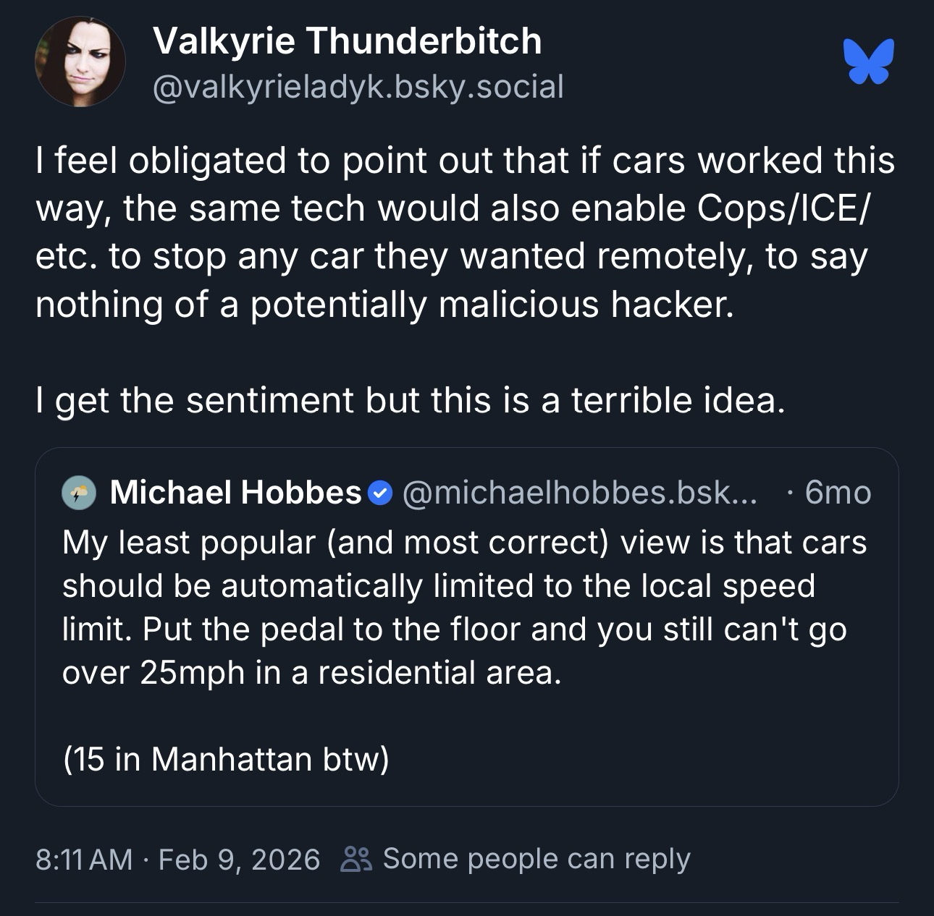
Task: Click the "Cops/ICE/" text in the post
Action: (784, 208)
